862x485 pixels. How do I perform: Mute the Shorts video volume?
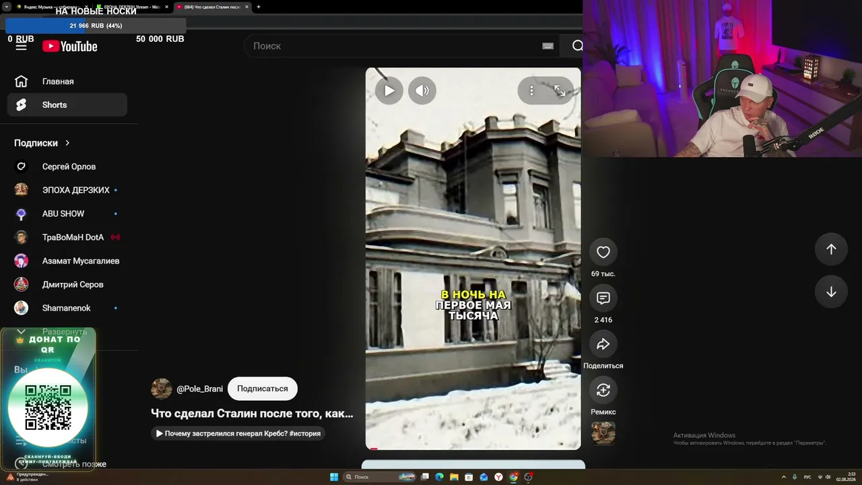pyautogui.click(x=422, y=90)
